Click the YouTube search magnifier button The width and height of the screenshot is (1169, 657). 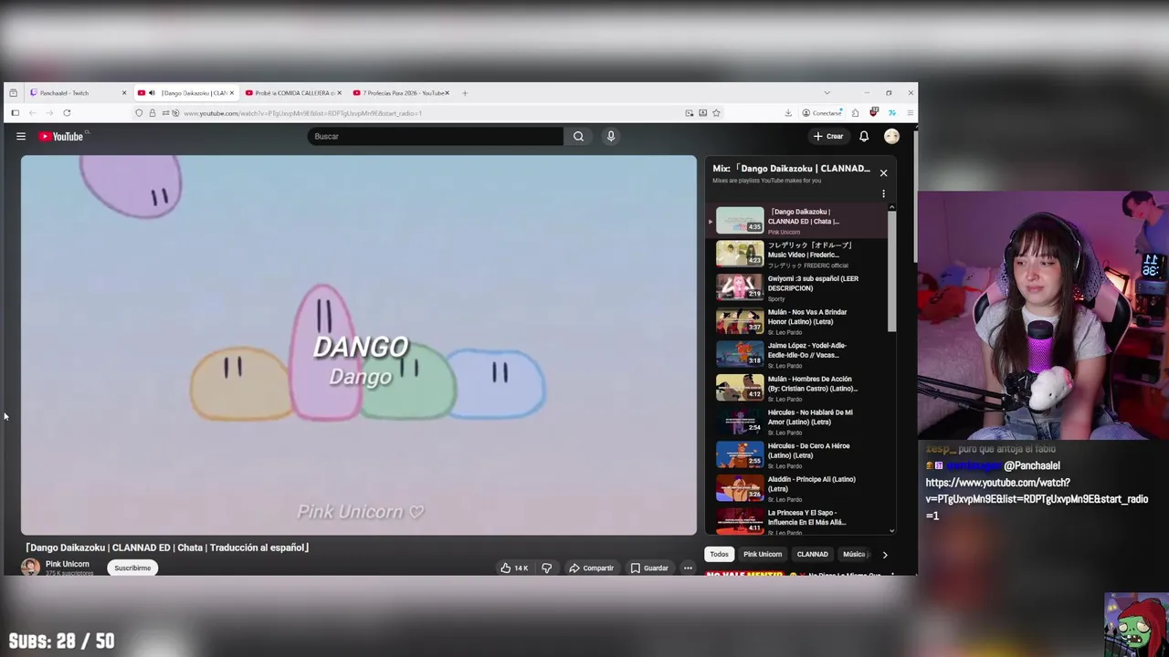(x=578, y=136)
